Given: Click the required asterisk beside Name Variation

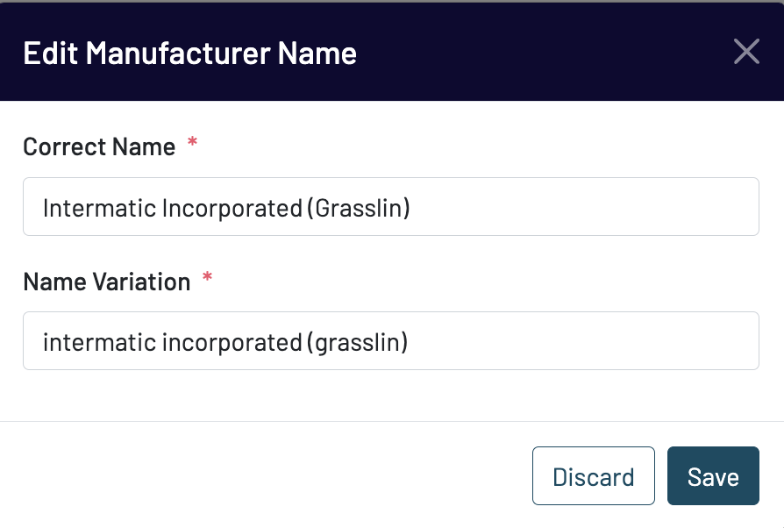Looking at the screenshot, I should click(208, 279).
